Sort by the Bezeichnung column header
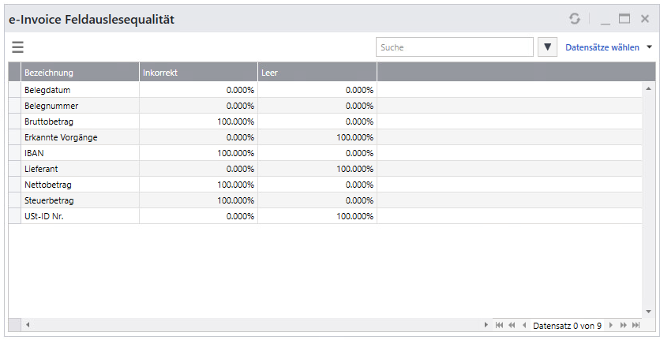 tap(81, 73)
